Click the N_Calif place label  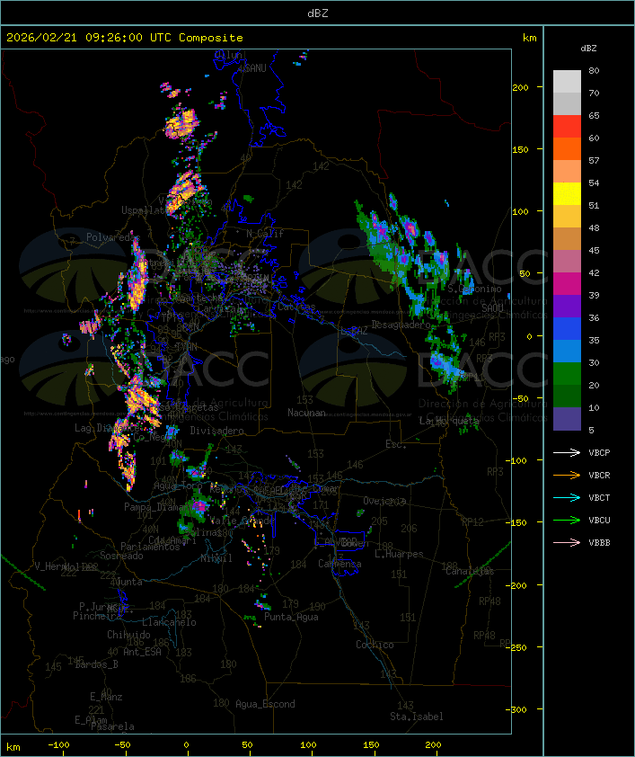[265, 234]
